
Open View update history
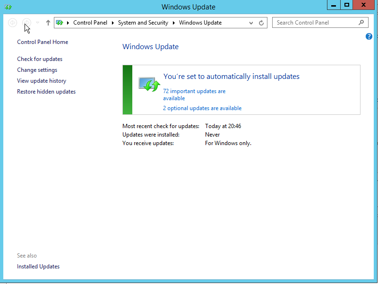[42, 81]
